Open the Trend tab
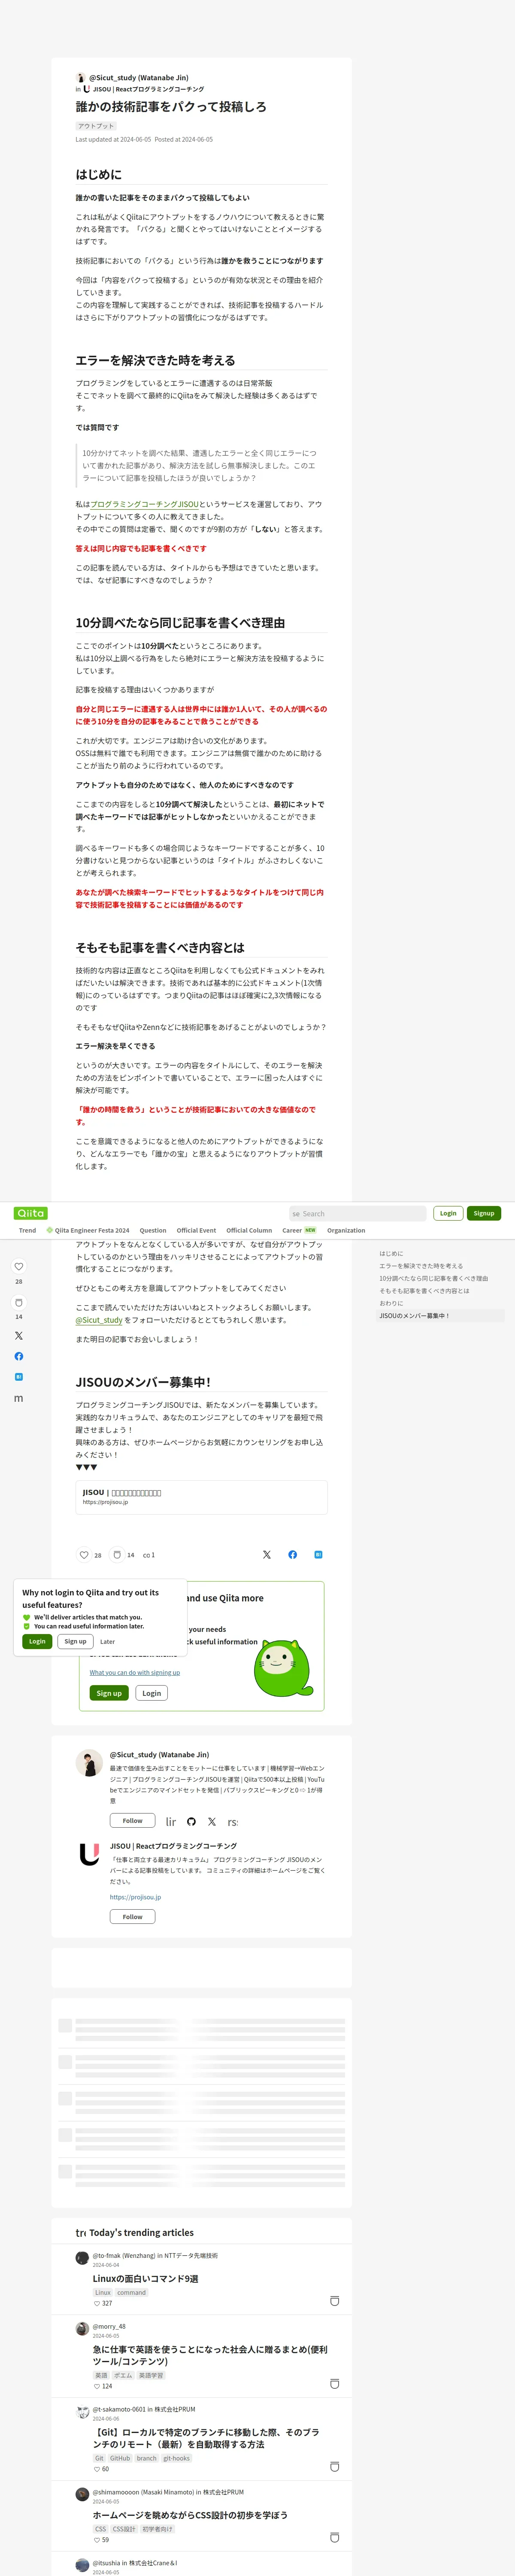Image resolution: width=515 pixels, height=2576 pixels. coord(27,1230)
